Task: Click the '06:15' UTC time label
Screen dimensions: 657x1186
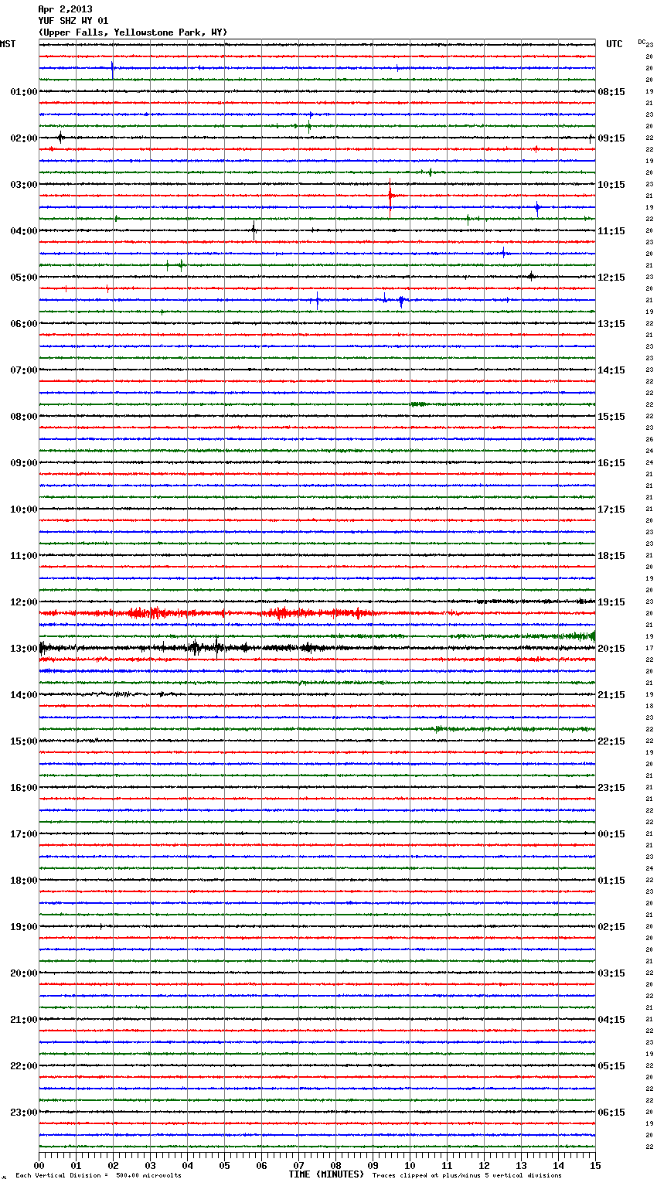Action: (611, 1113)
